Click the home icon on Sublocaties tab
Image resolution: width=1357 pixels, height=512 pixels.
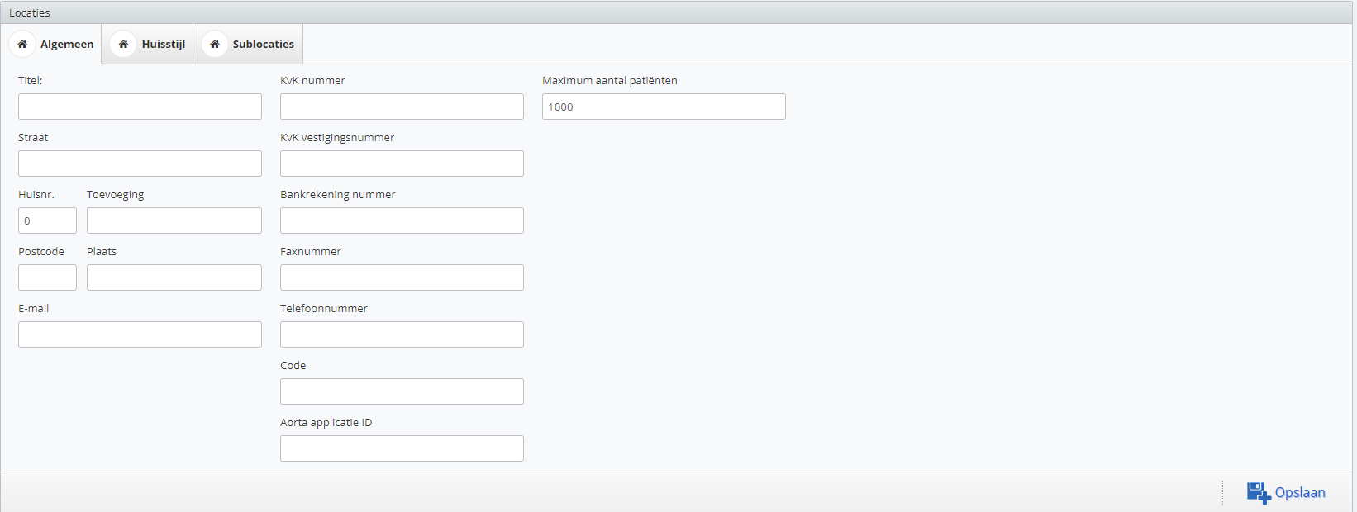215,45
